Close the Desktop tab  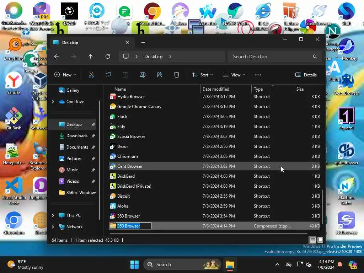click(128, 42)
